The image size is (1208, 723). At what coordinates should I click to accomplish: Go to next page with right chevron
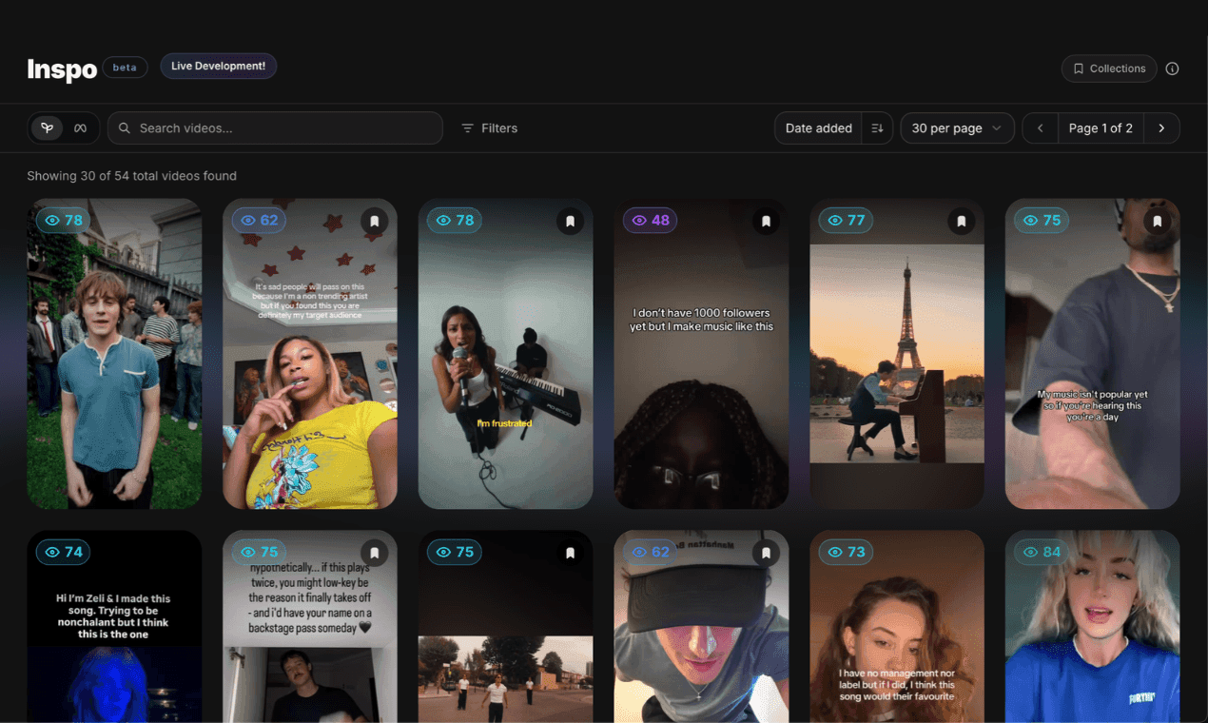point(1161,127)
